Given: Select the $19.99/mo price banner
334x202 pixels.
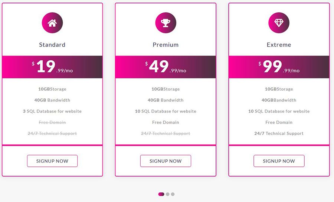Looking at the screenshot, I should coord(52,67).
